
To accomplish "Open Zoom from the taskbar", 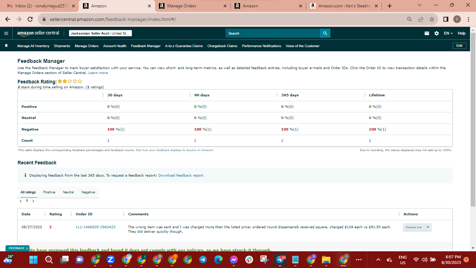I will [110, 260].
